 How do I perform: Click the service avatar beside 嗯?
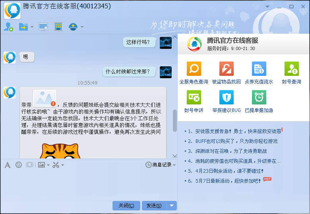(x=10, y=58)
